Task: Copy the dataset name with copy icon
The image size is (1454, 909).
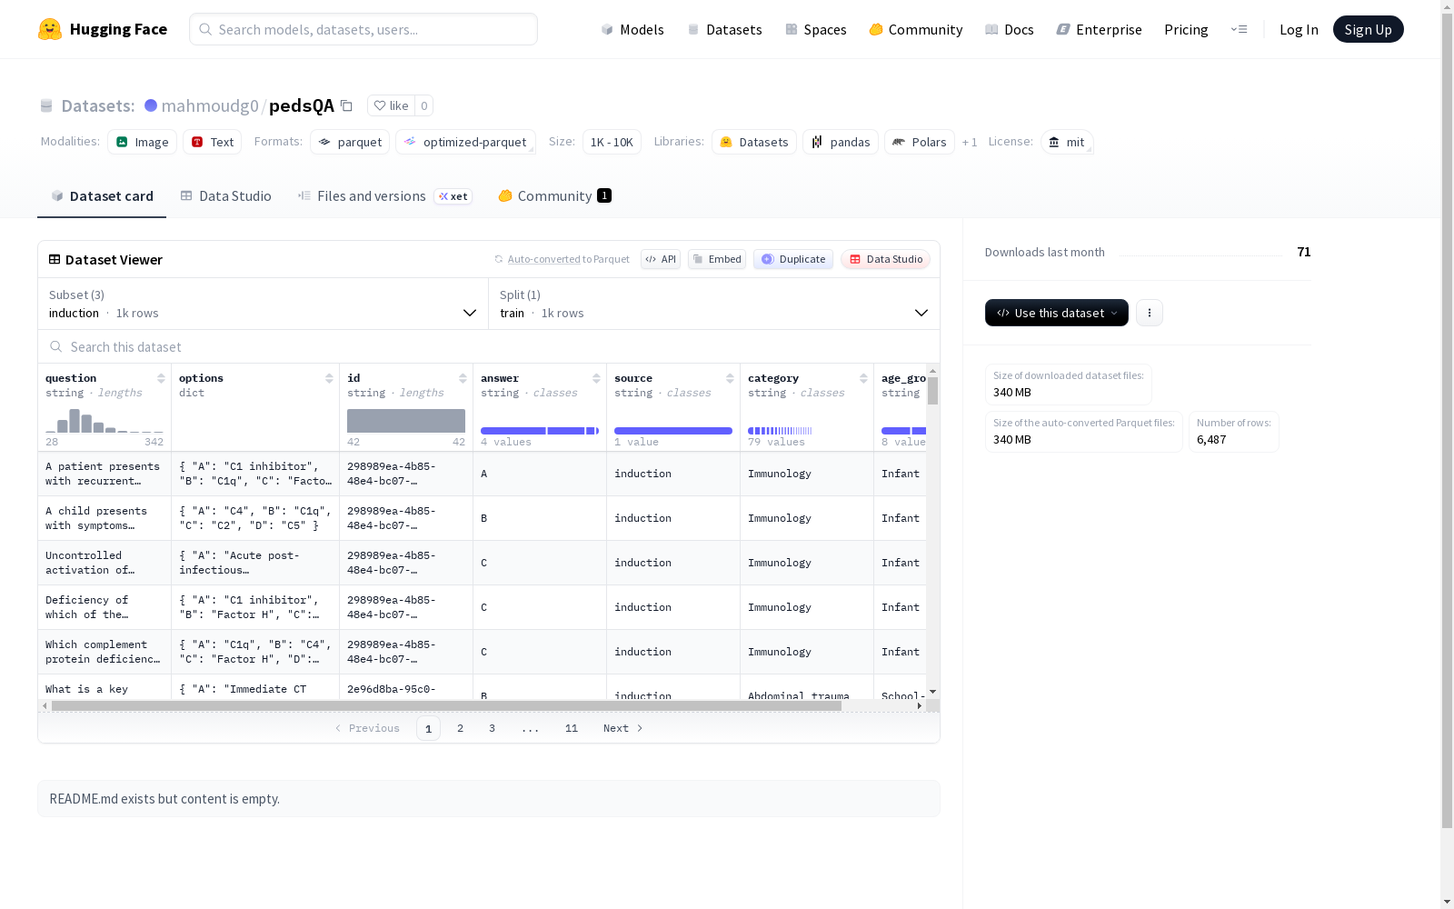Action: pyautogui.click(x=346, y=105)
